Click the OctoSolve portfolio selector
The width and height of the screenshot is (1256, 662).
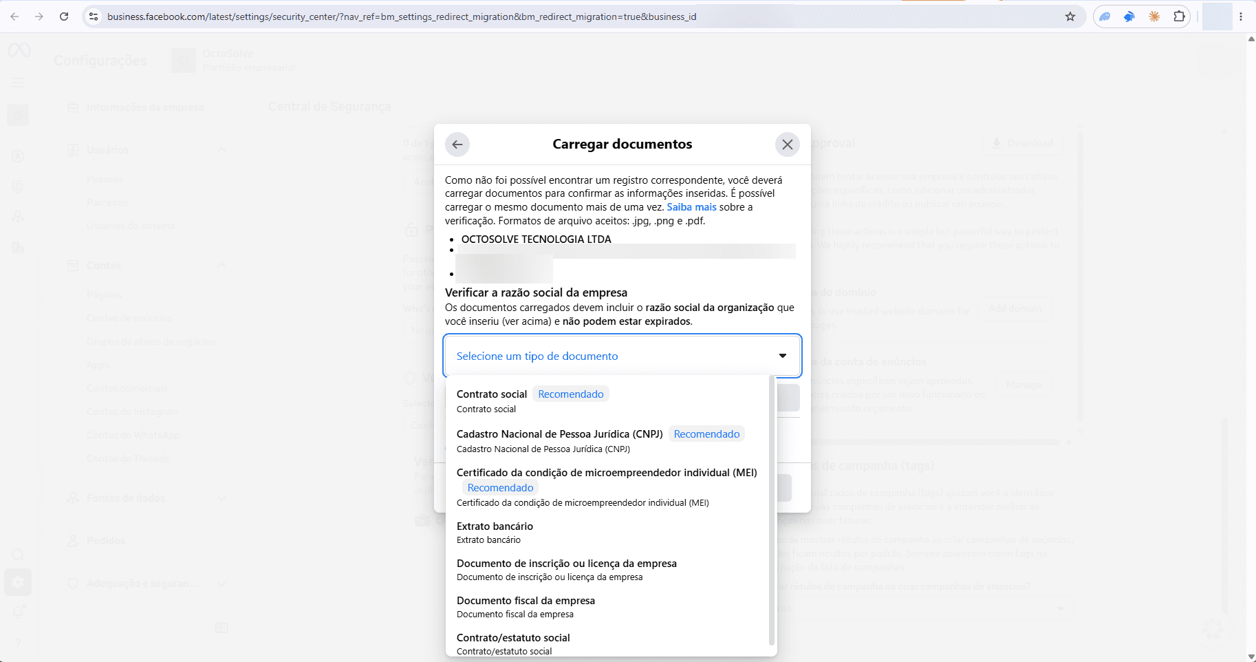pos(234,61)
